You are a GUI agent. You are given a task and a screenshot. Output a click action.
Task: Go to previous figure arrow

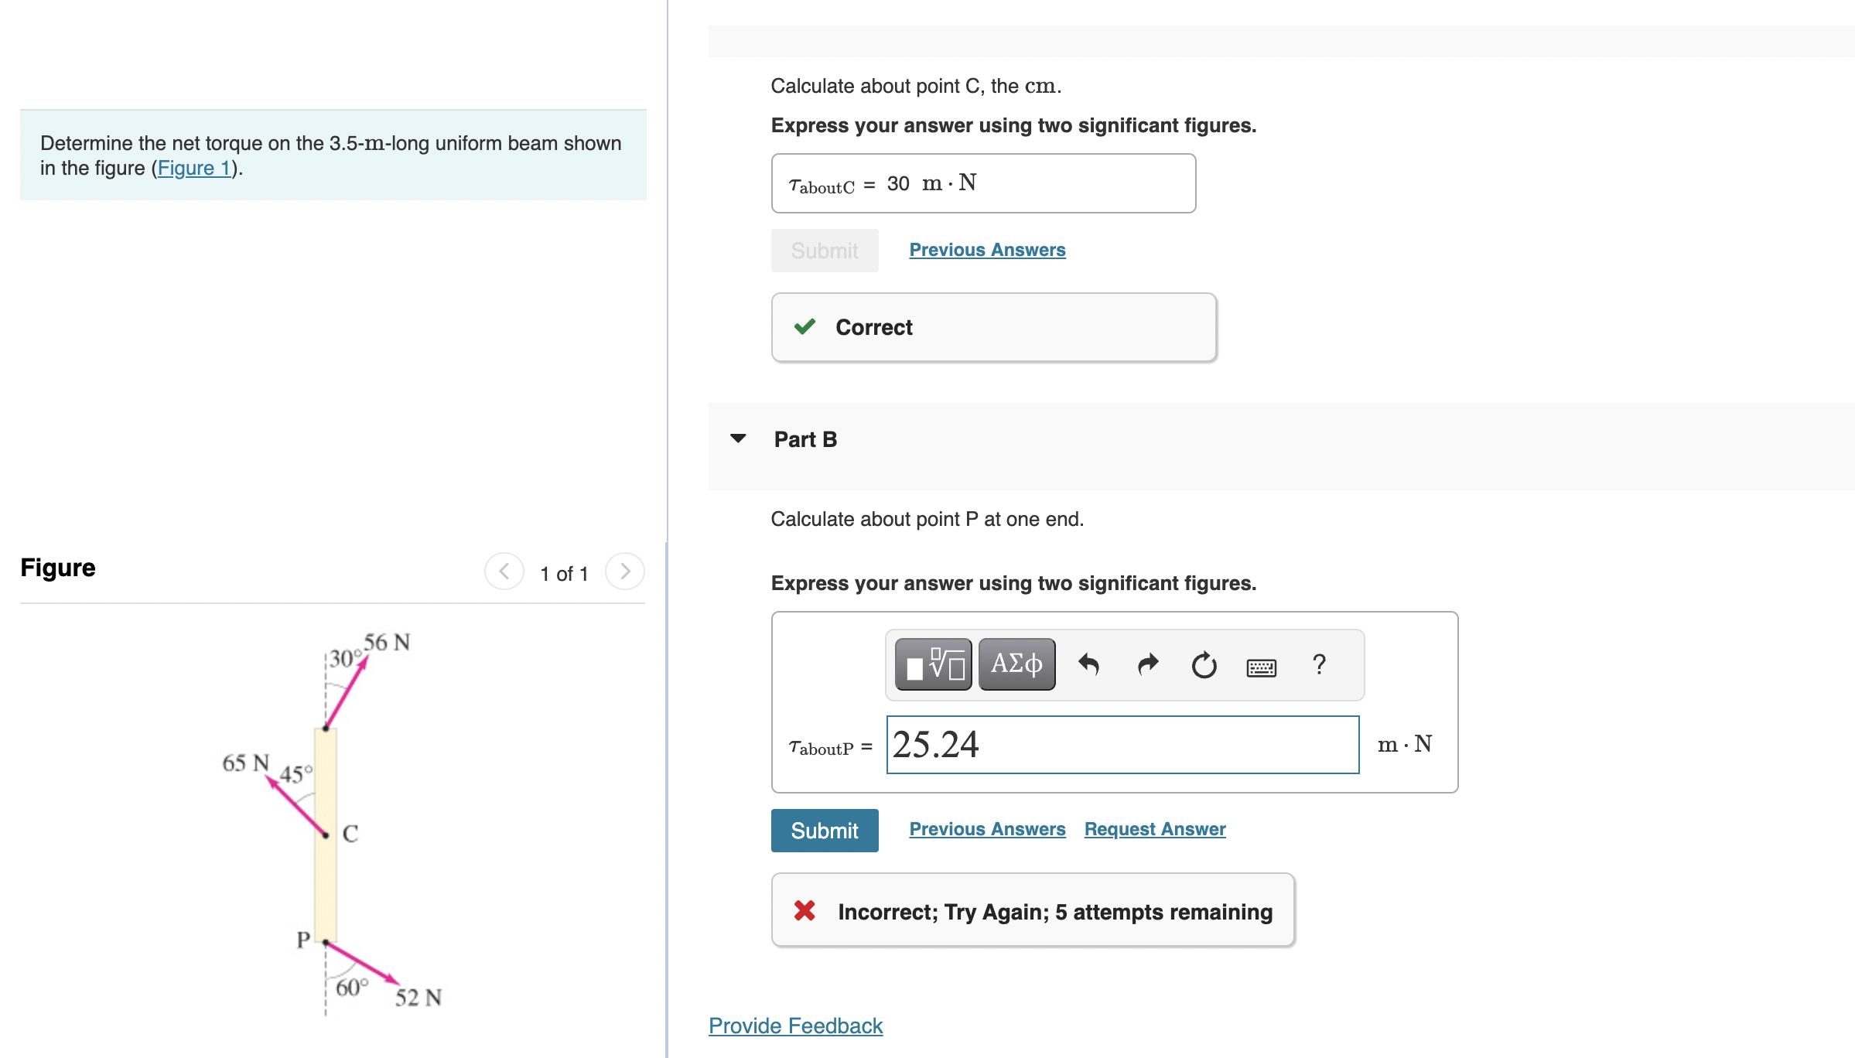point(504,572)
